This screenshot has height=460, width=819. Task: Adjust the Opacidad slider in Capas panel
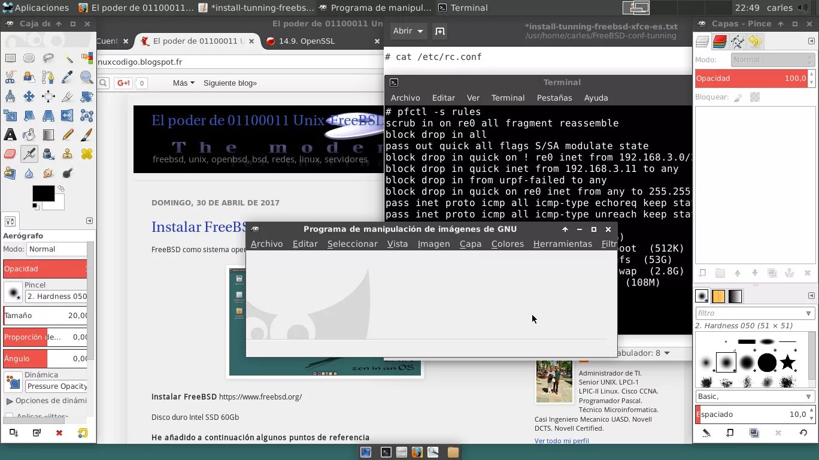[751, 78]
